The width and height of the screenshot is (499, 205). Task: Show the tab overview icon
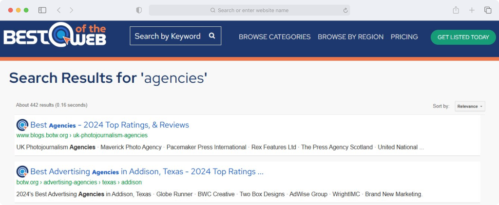[x=487, y=10]
